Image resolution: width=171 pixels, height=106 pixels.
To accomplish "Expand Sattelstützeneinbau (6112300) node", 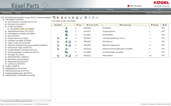I will click(6, 31).
